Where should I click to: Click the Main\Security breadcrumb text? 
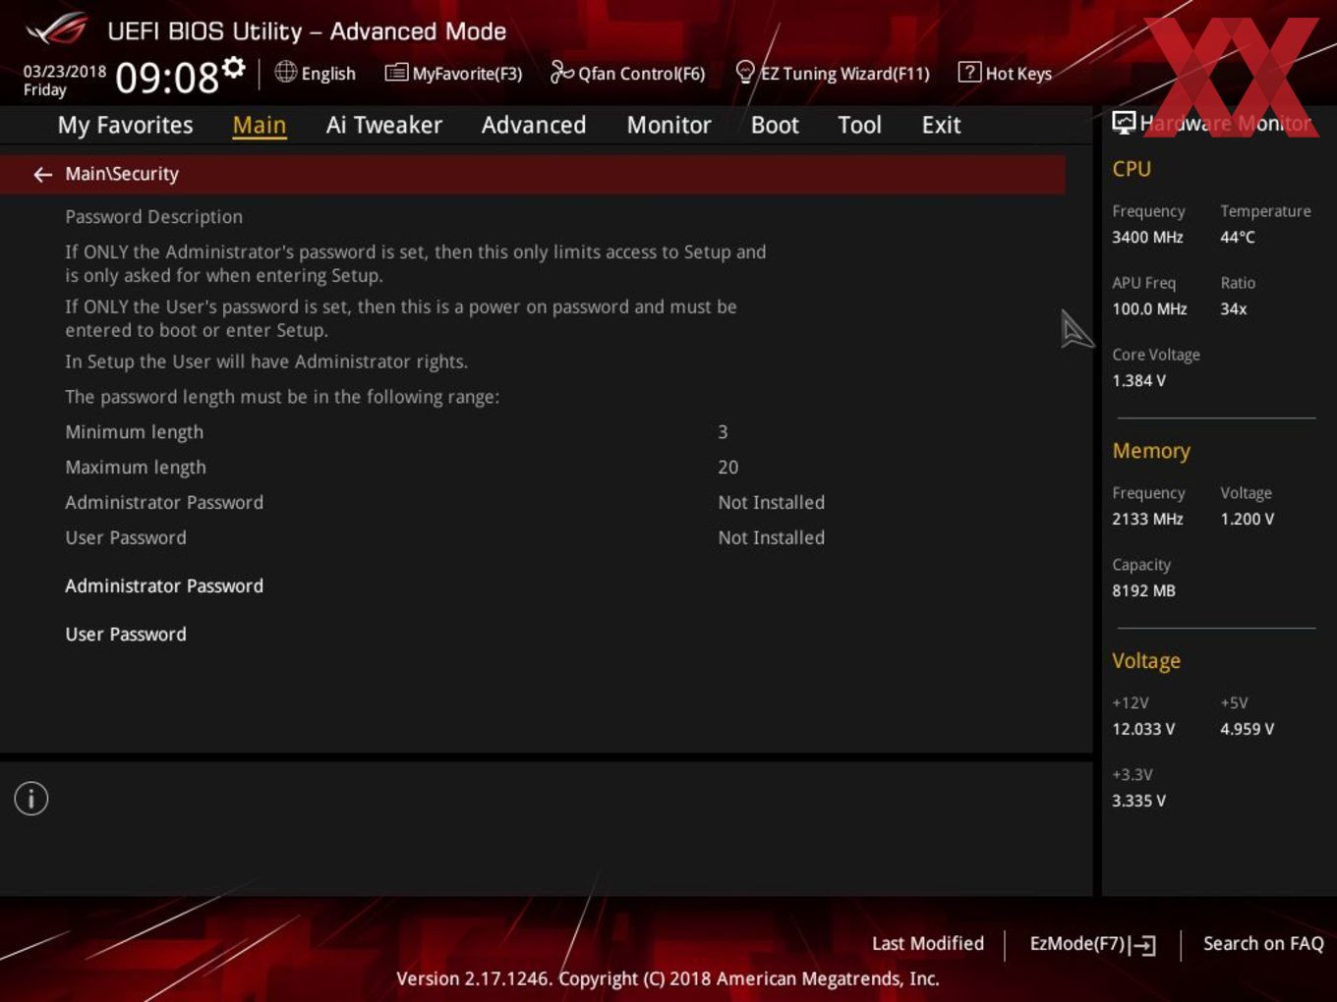click(x=122, y=174)
